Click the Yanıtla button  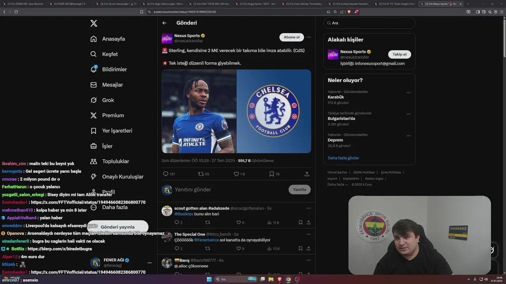click(x=300, y=190)
